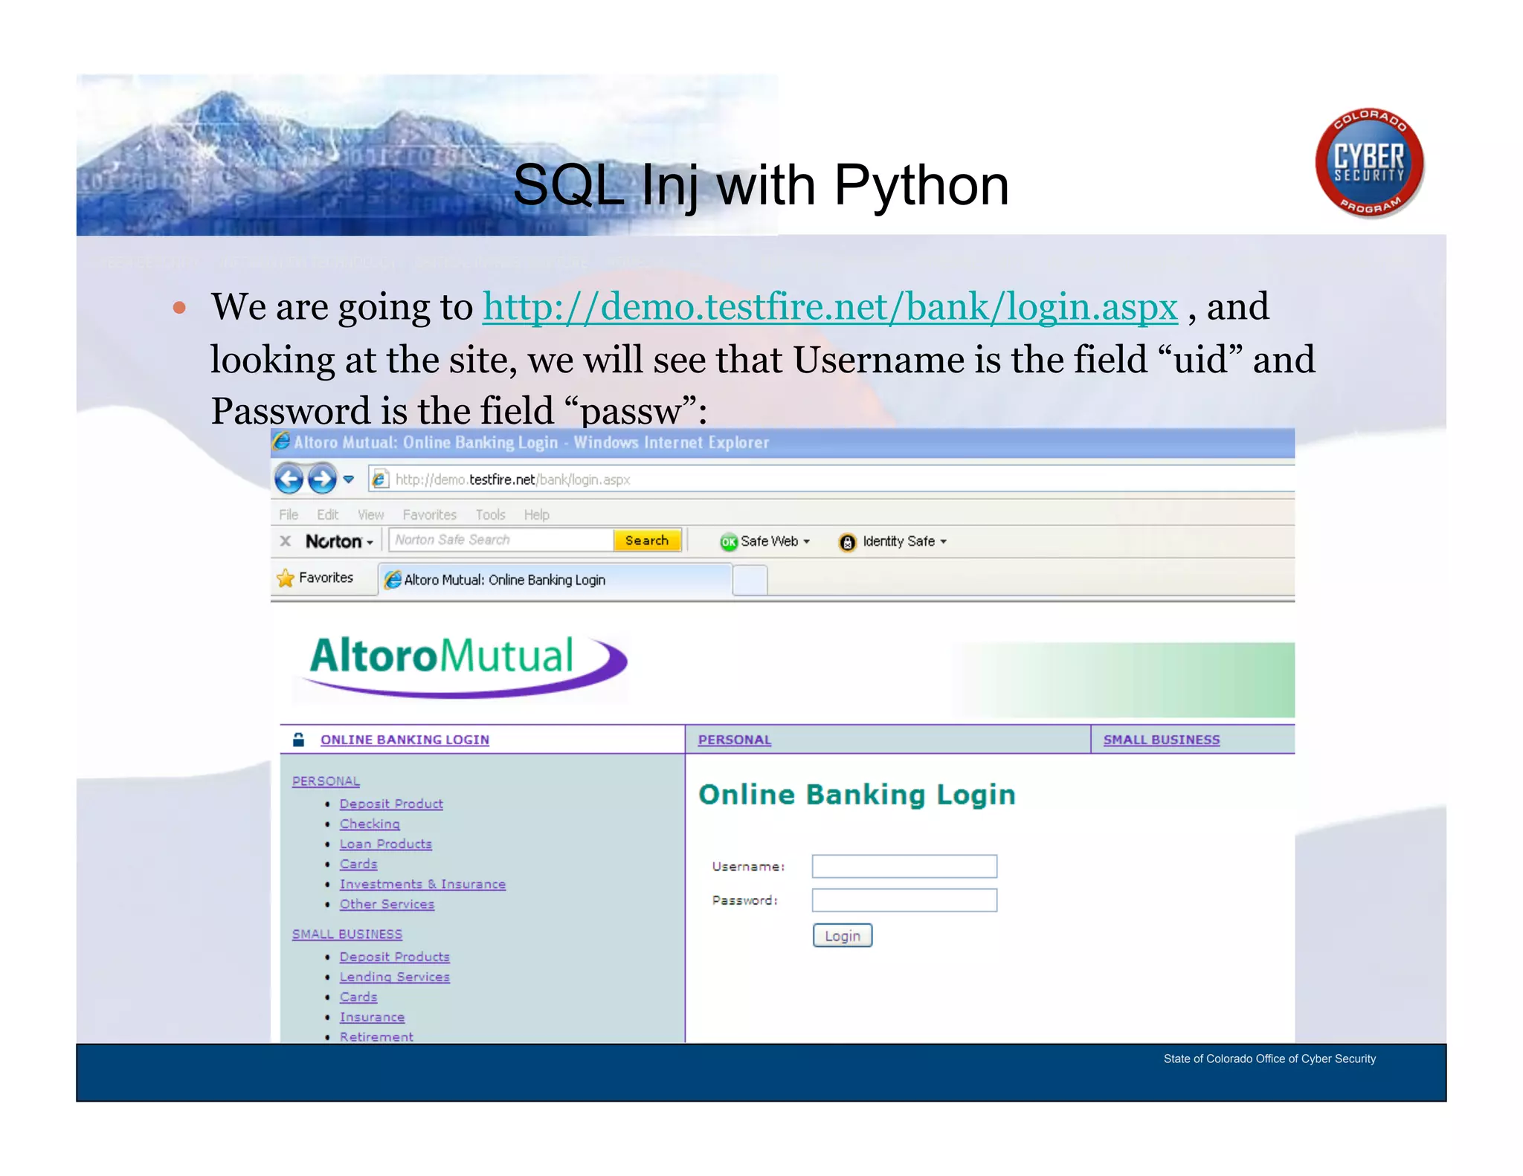Viewport: 1523px width, 1176px height.
Task: Open the Tools menu
Action: click(x=490, y=514)
